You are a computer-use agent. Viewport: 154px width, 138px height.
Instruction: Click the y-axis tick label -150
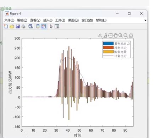coord(17,127)
